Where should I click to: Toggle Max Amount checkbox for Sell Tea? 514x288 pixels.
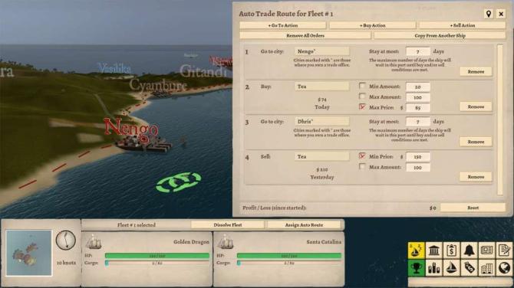[x=362, y=166]
